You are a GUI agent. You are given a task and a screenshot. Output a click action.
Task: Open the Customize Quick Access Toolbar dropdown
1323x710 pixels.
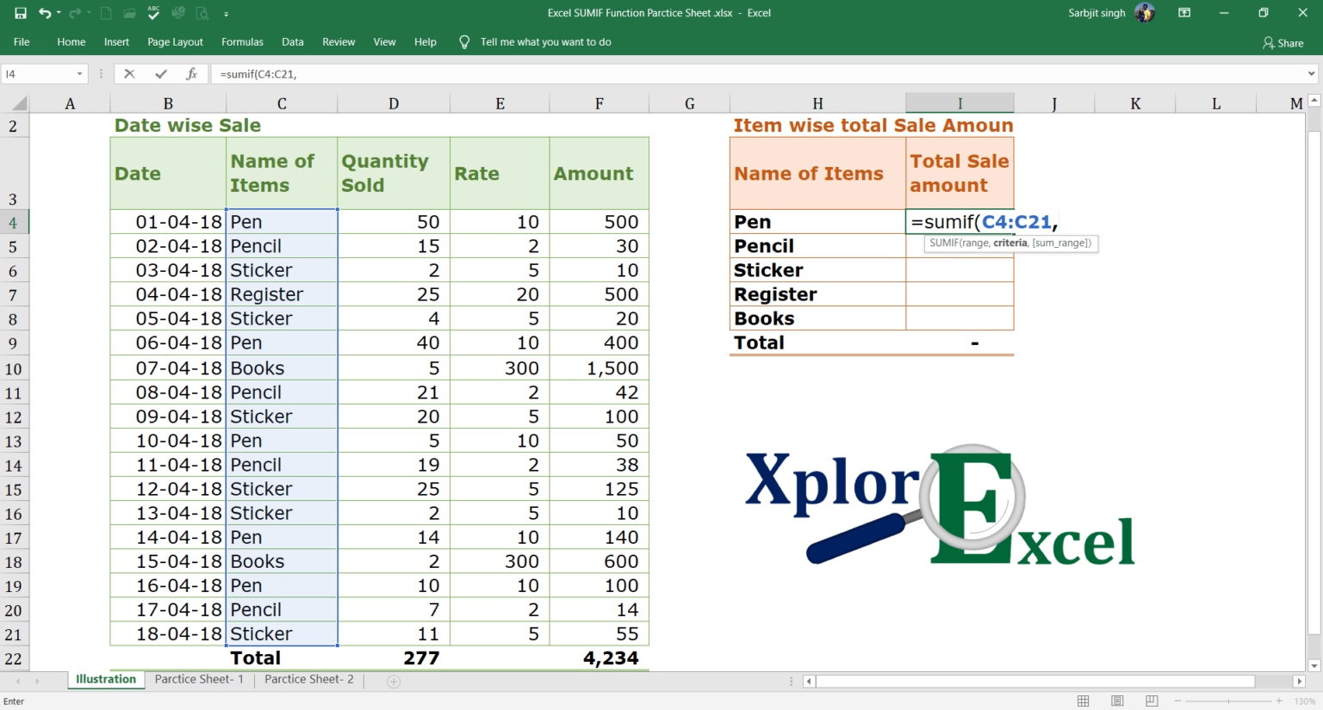point(226,13)
